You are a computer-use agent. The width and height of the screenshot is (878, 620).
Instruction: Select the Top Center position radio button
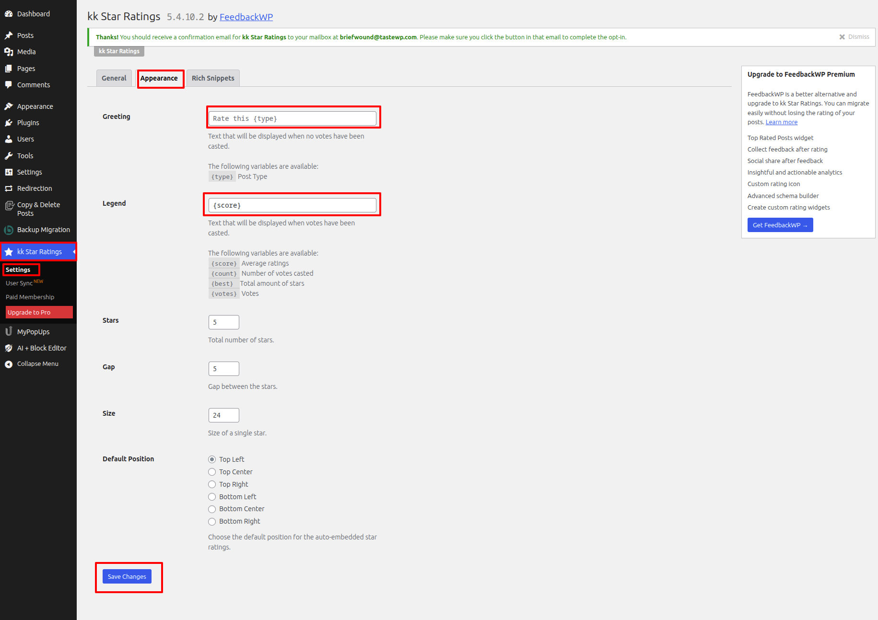tap(212, 472)
